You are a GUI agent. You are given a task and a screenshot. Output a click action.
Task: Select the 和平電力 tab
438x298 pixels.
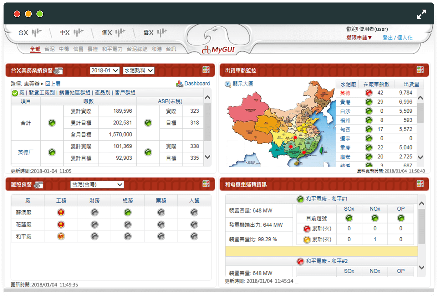(112, 49)
